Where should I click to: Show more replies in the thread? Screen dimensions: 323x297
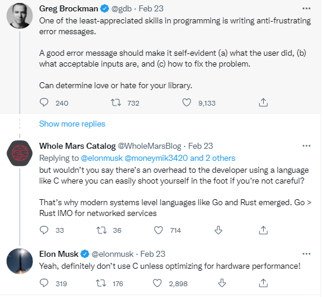click(72, 124)
